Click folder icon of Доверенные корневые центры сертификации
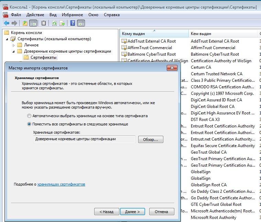This screenshot has height=222, width=261. coord(20,51)
